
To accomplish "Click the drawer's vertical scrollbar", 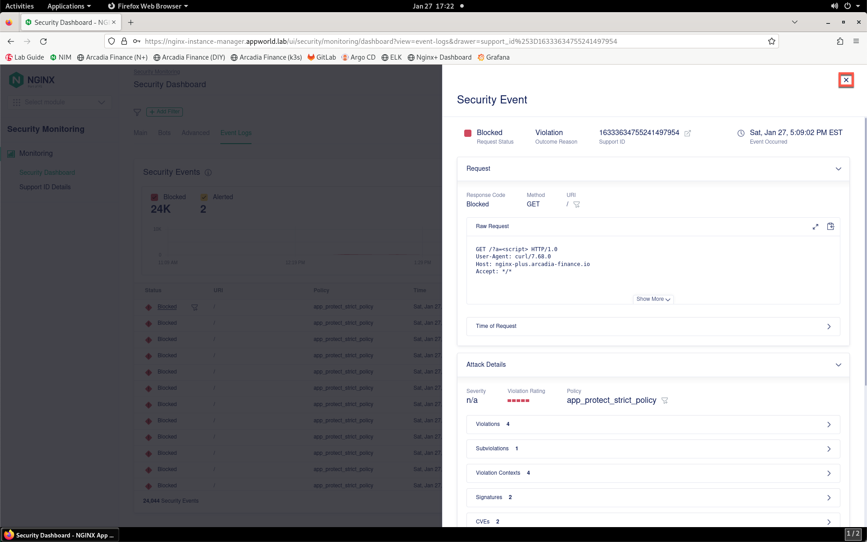I will [x=865, y=251].
